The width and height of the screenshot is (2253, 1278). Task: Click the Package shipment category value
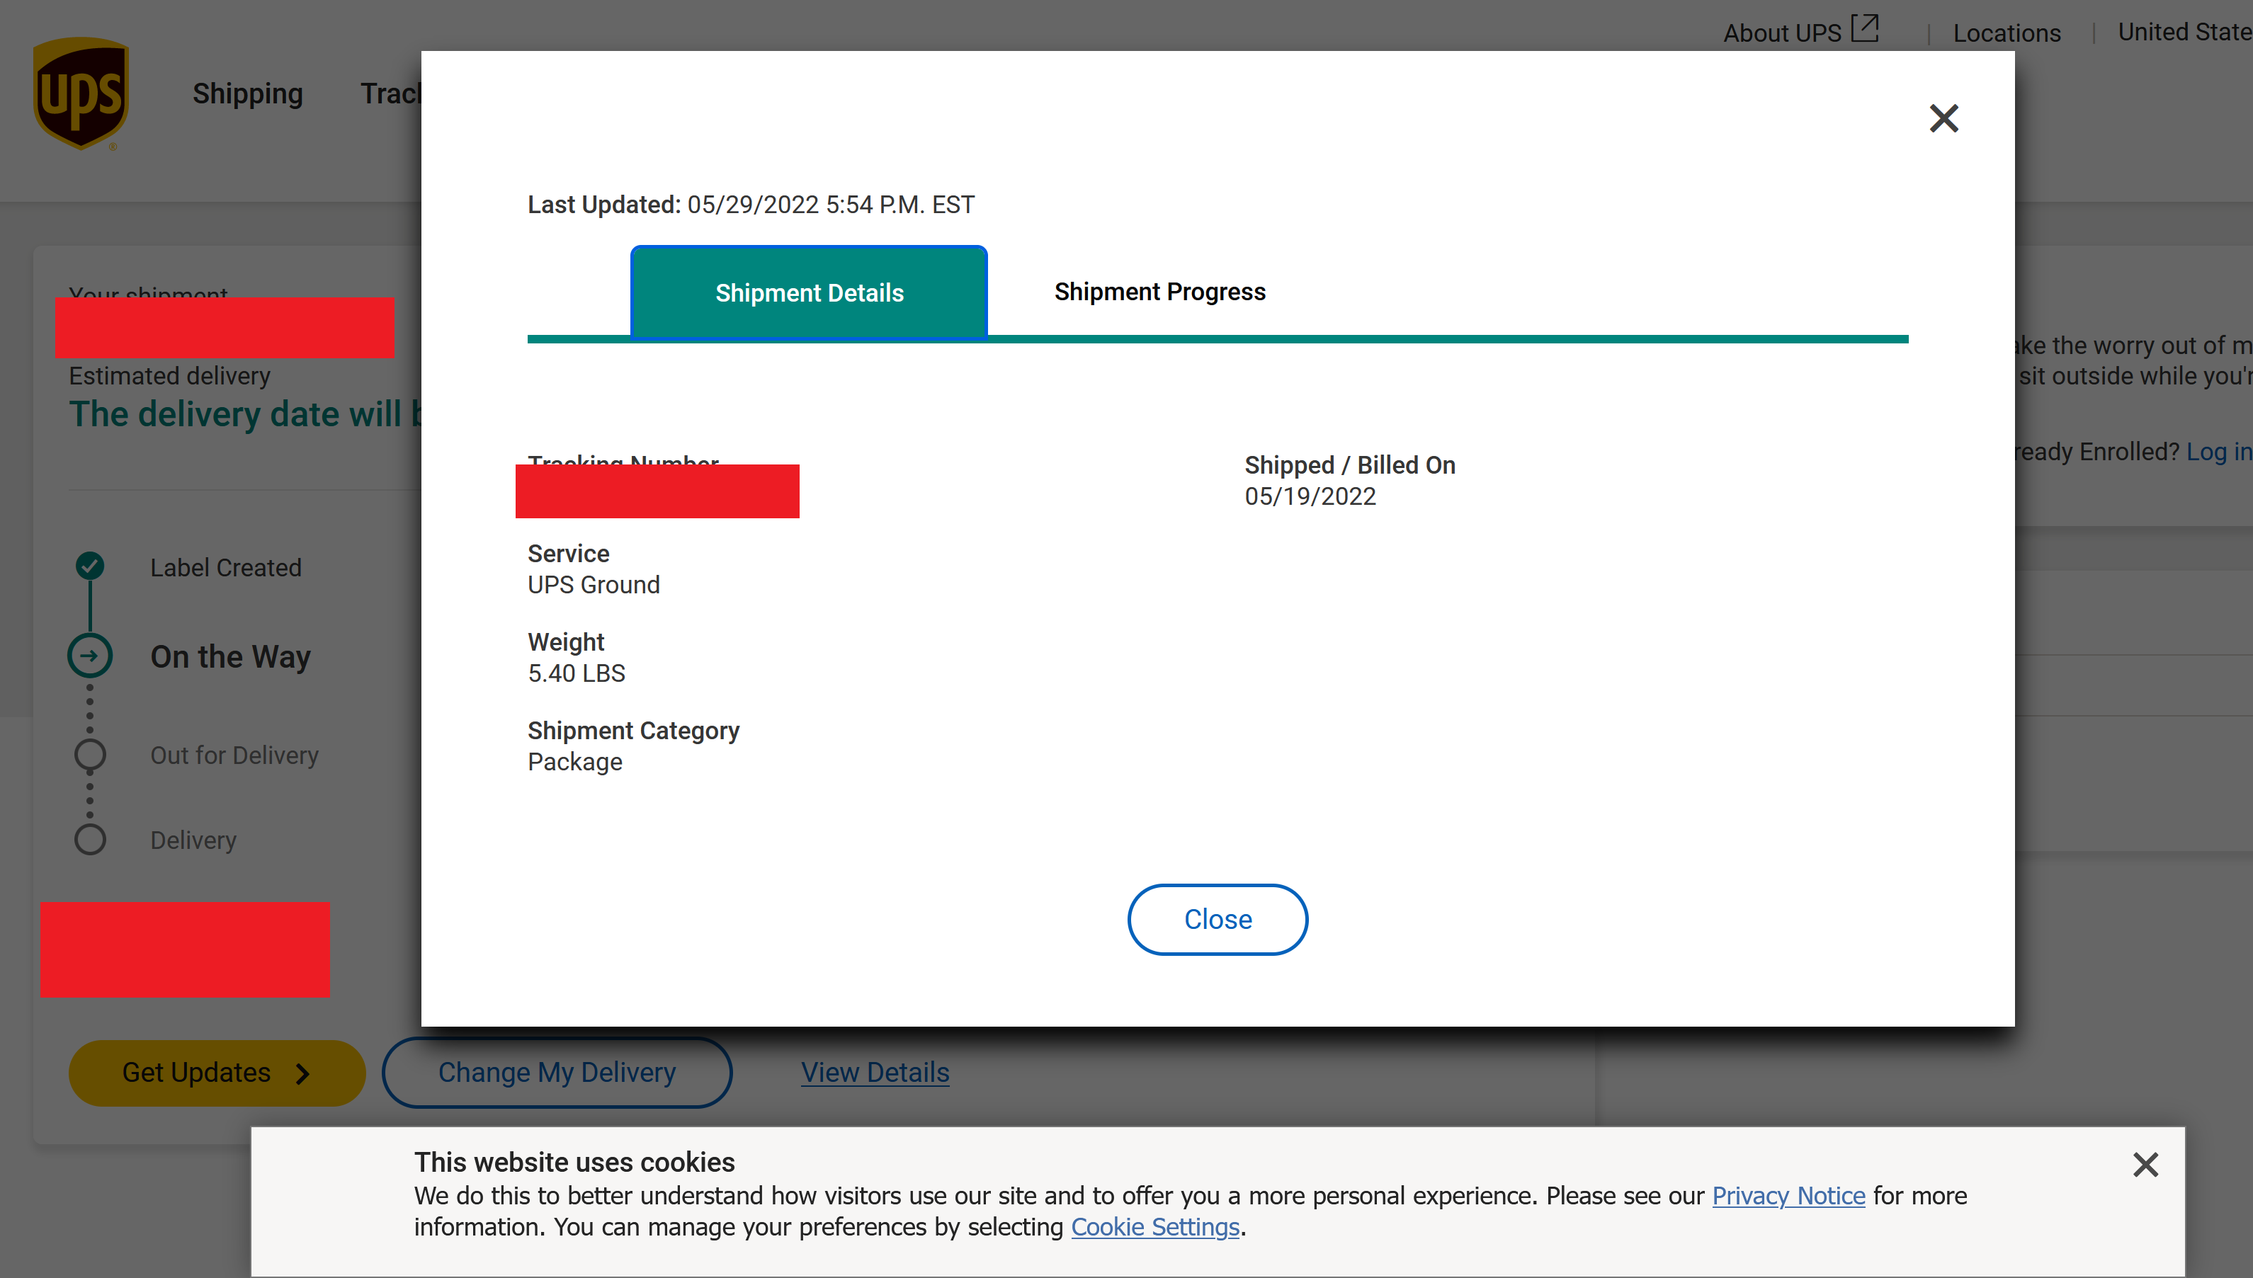point(574,762)
